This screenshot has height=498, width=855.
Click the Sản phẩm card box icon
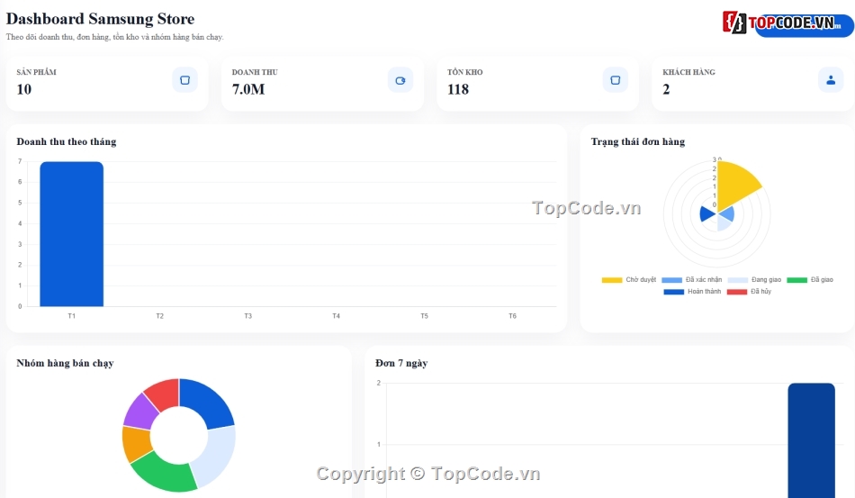coord(184,80)
